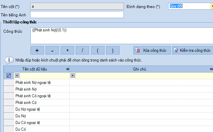213x132 pixels.
Task: Click Tên cột dữ liệu filter cell
Action: click(x=45, y=76)
